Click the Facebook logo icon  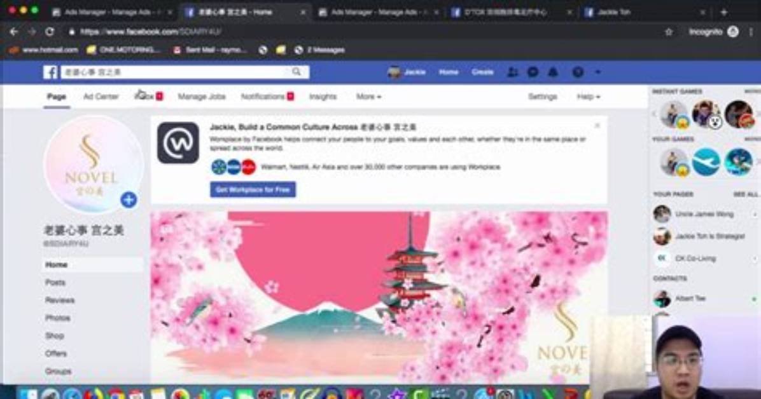[50, 72]
